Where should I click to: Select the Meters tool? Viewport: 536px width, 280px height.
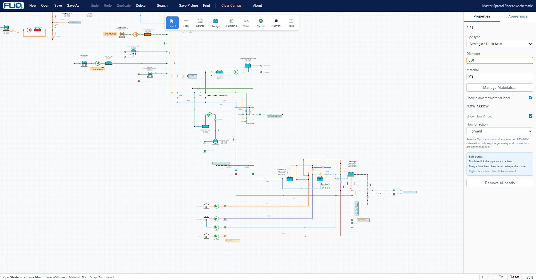pos(261,23)
